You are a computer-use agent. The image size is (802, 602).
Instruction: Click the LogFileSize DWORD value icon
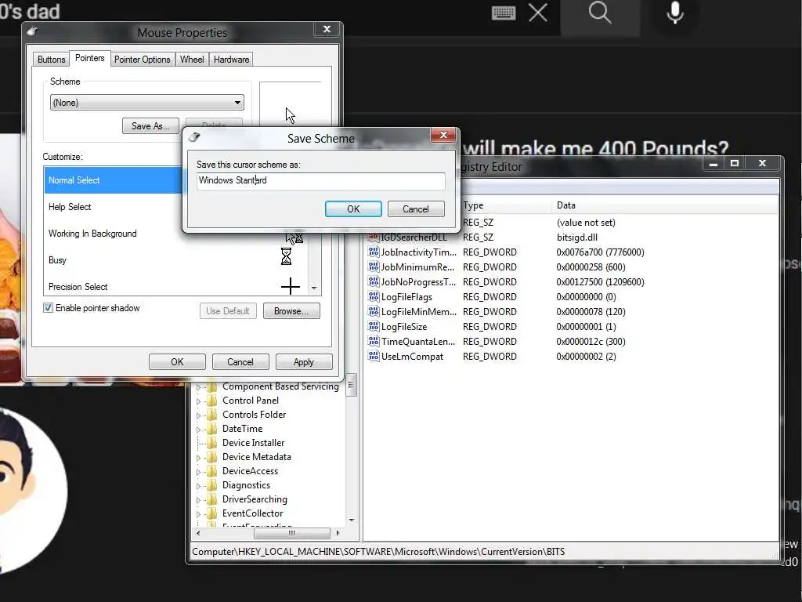374,326
